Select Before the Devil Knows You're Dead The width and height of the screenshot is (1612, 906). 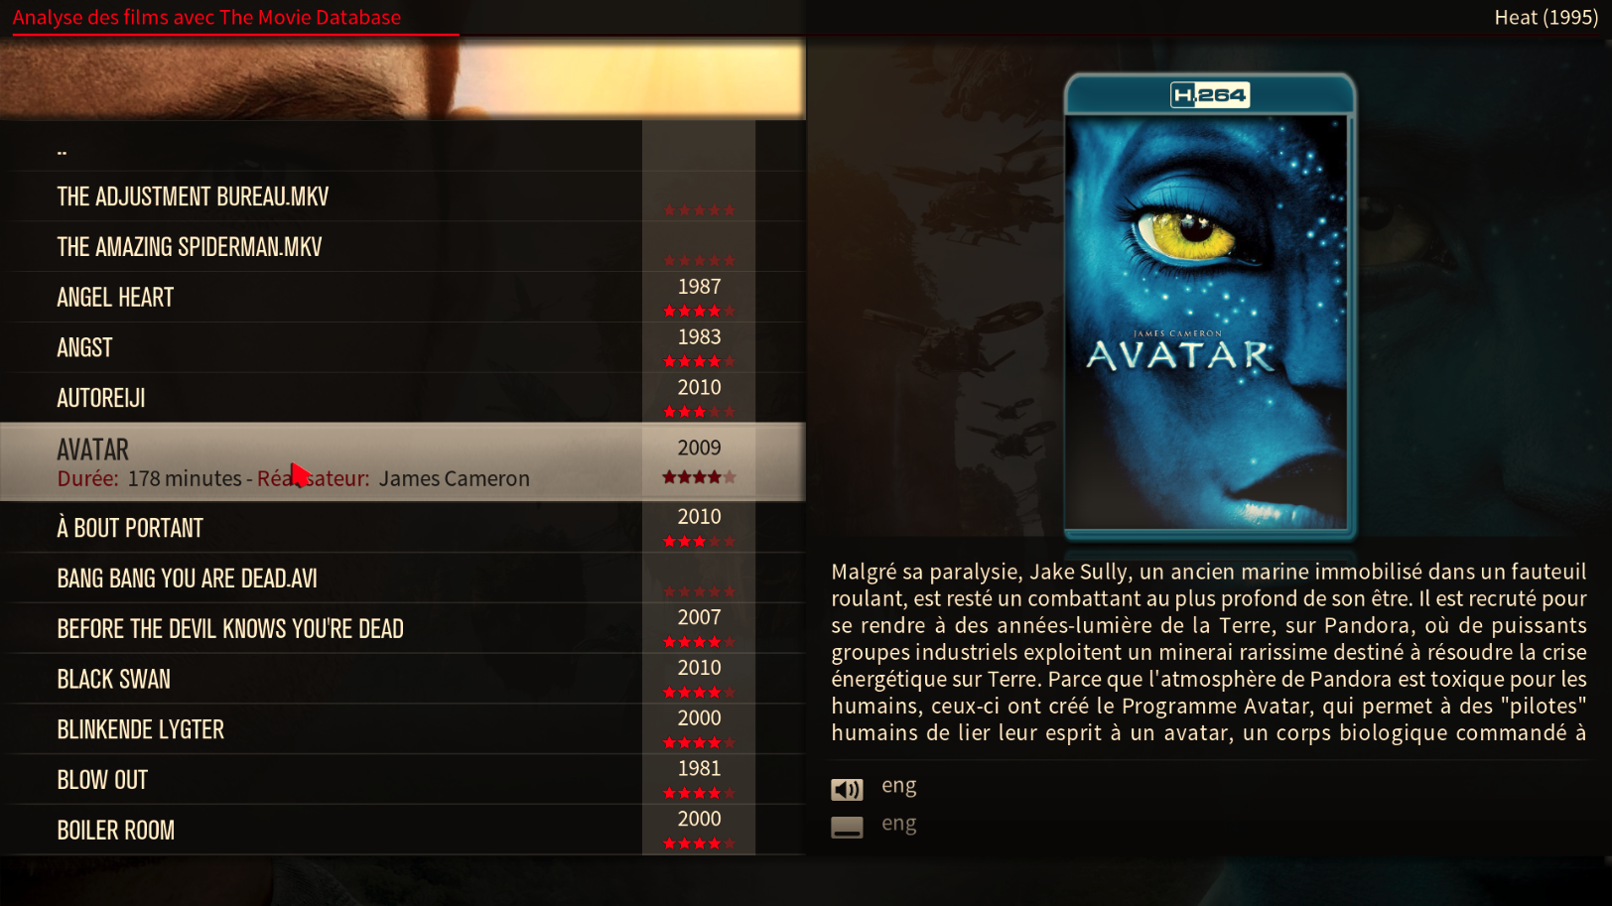pyautogui.click(x=402, y=629)
